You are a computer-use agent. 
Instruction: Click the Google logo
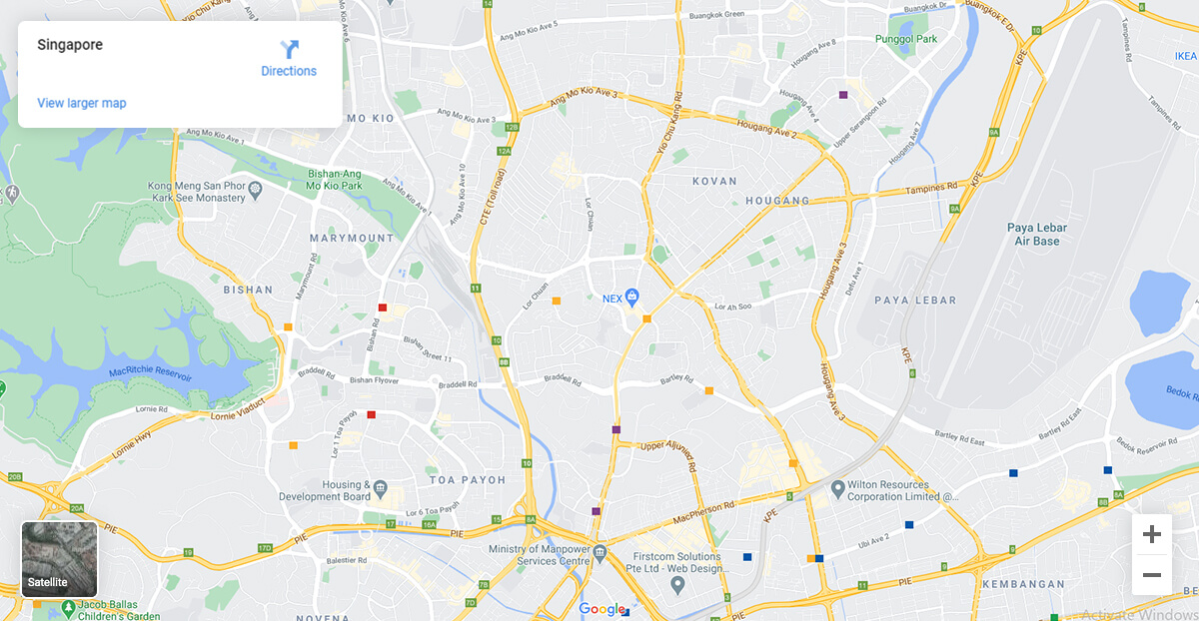pyautogui.click(x=601, y=609)
